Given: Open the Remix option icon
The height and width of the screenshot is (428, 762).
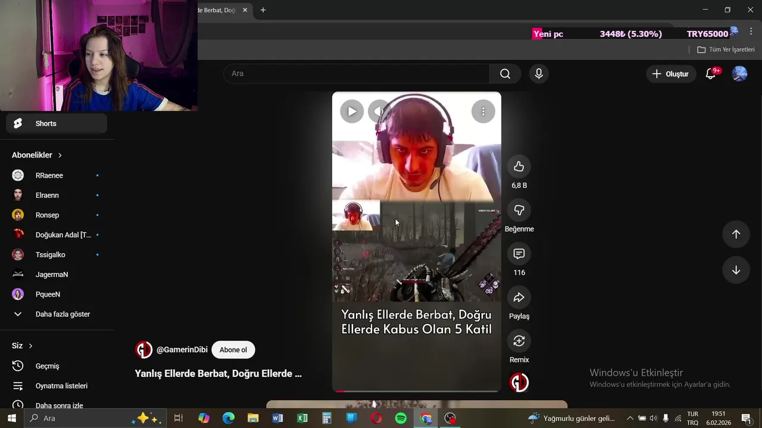Looking at the screenshot, I should pyautogui.click(x=519, y=341).
